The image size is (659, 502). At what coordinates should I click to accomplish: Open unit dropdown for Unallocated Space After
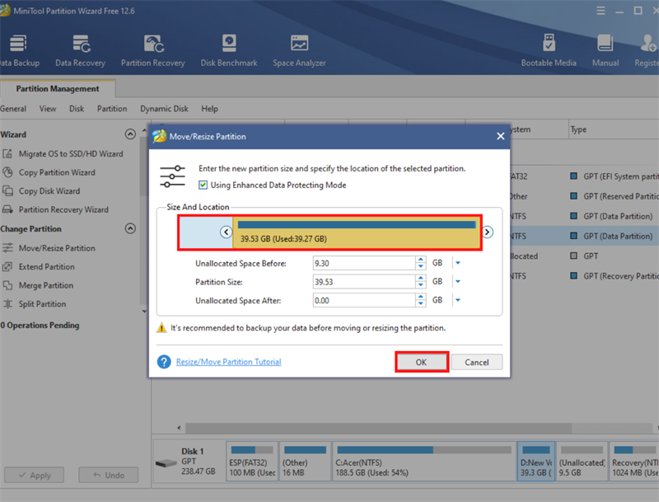pyautogui.click(x=457, y=301)
